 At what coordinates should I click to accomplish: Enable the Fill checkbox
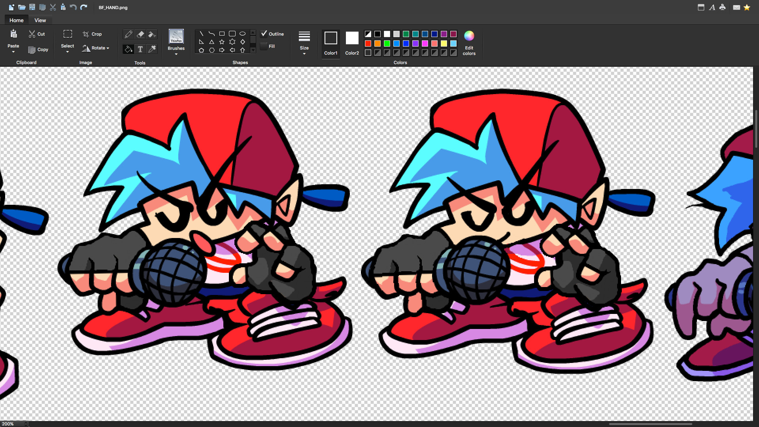264,46
